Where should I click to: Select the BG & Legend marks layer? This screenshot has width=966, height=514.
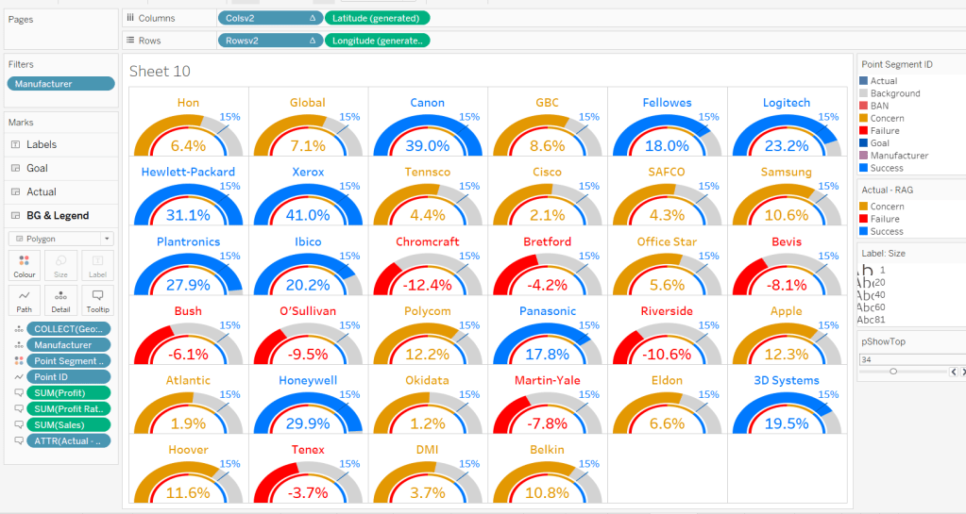click(57, 216)
